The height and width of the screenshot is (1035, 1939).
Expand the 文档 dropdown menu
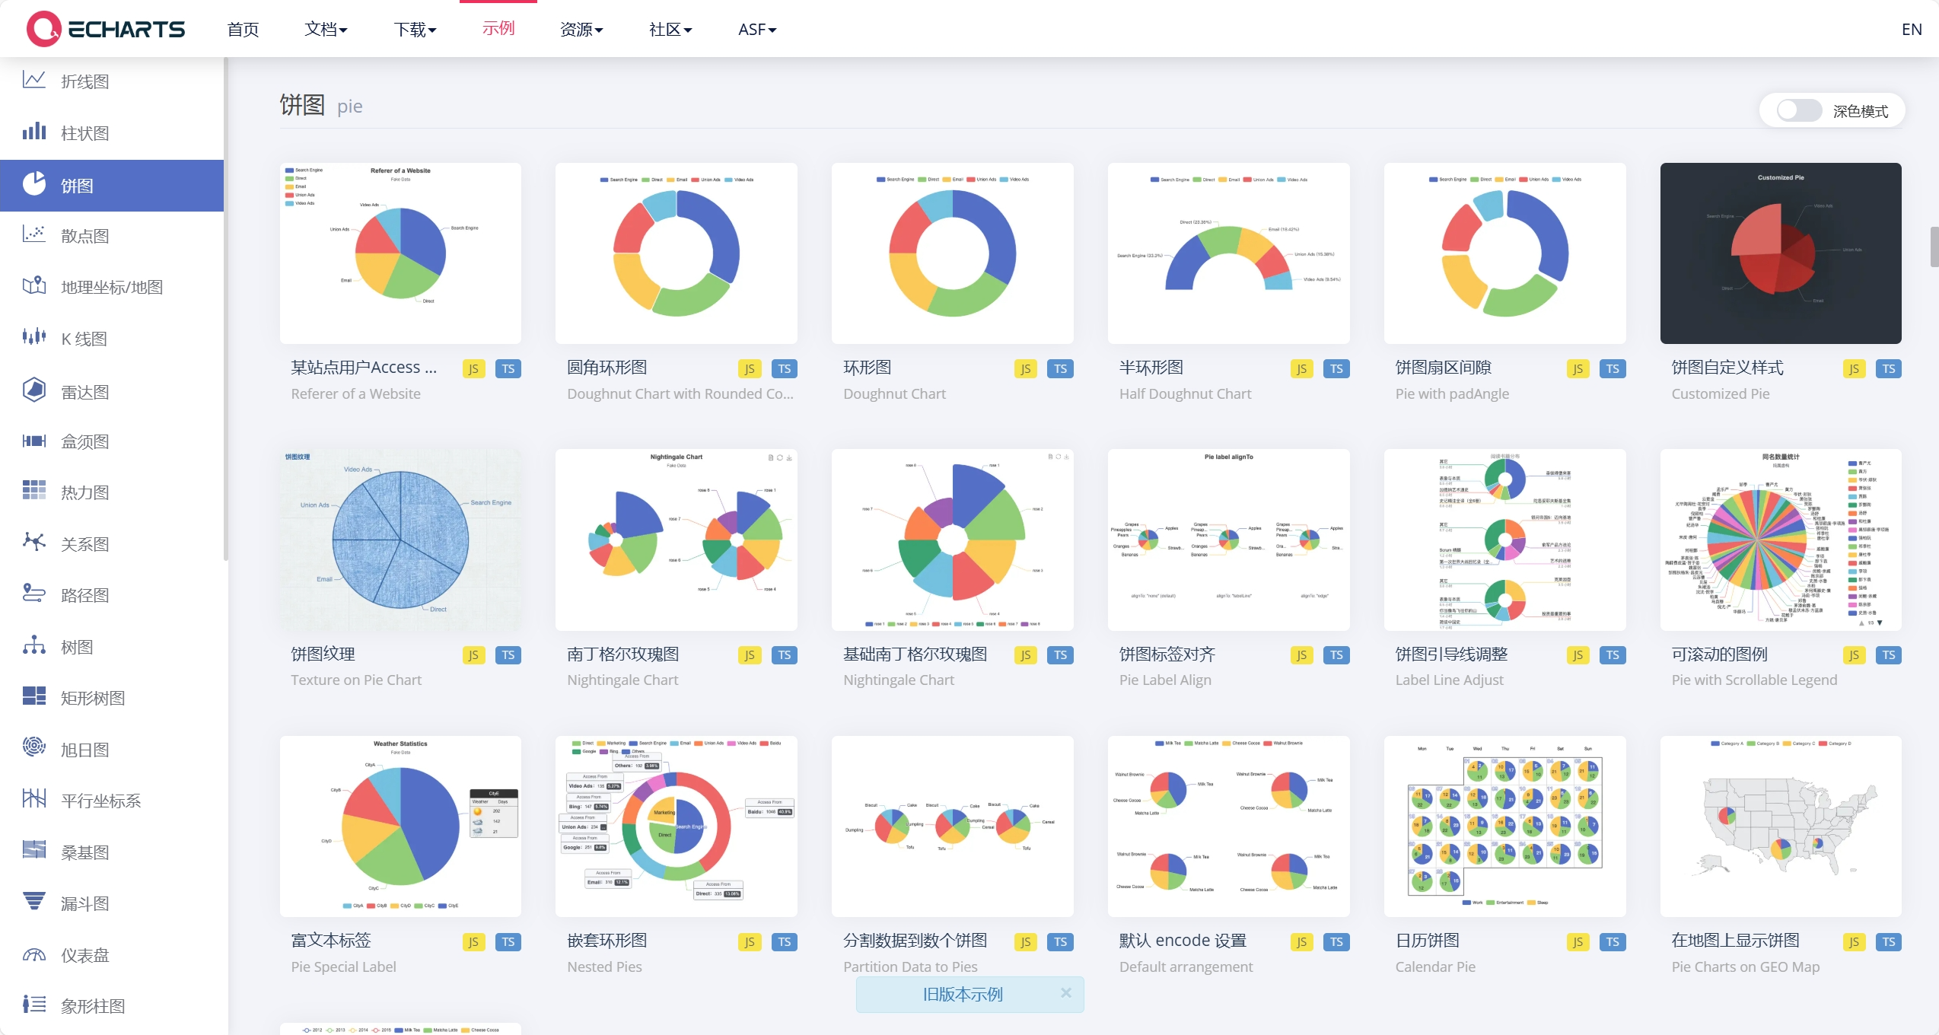326,29
